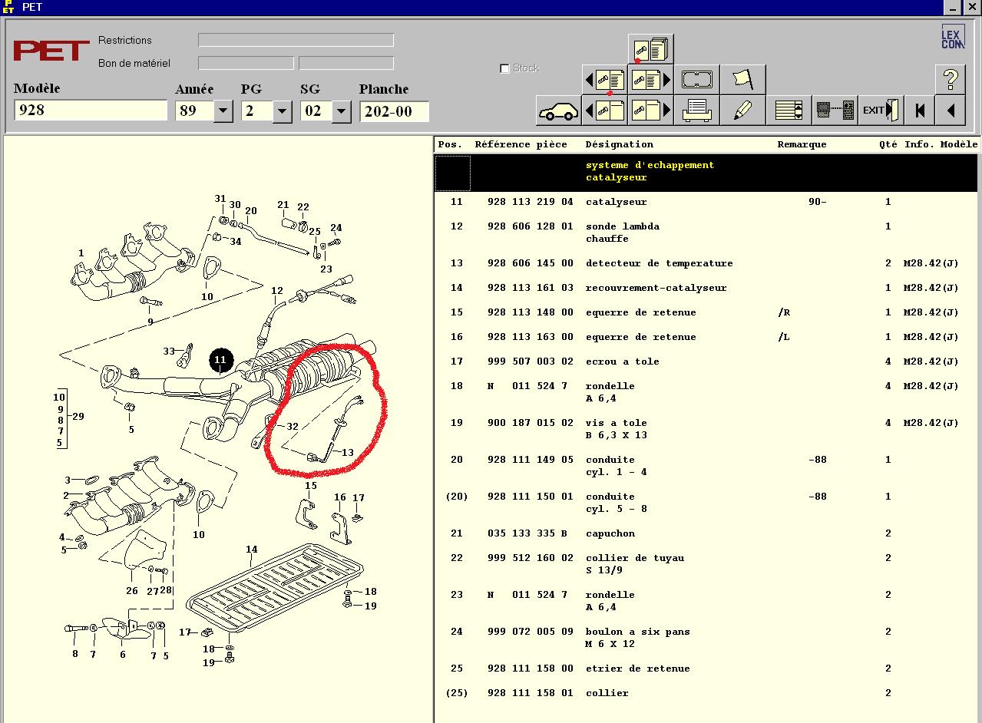Select row 25 'etrier de retenue'
This screenshot has height=723, width=982.
(x=706, y=669)
